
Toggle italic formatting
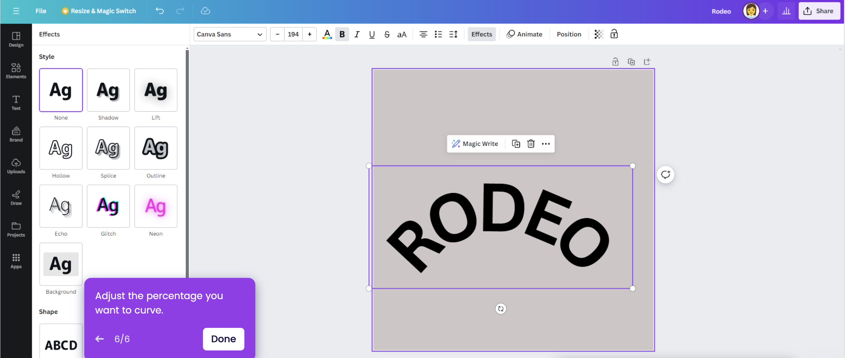click(x=356, y=34)
